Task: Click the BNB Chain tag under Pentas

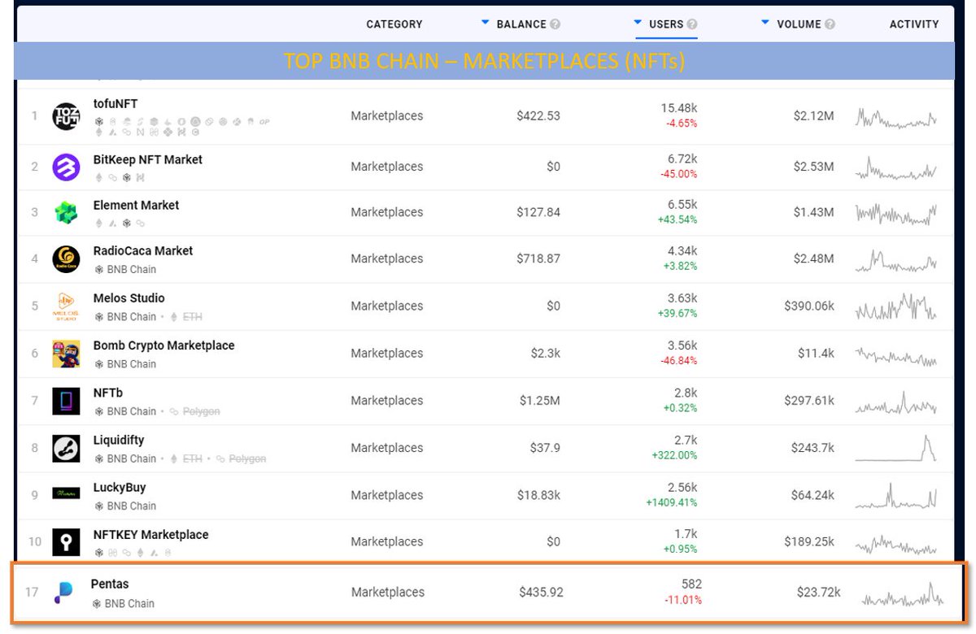Action: tap(123, 604)
